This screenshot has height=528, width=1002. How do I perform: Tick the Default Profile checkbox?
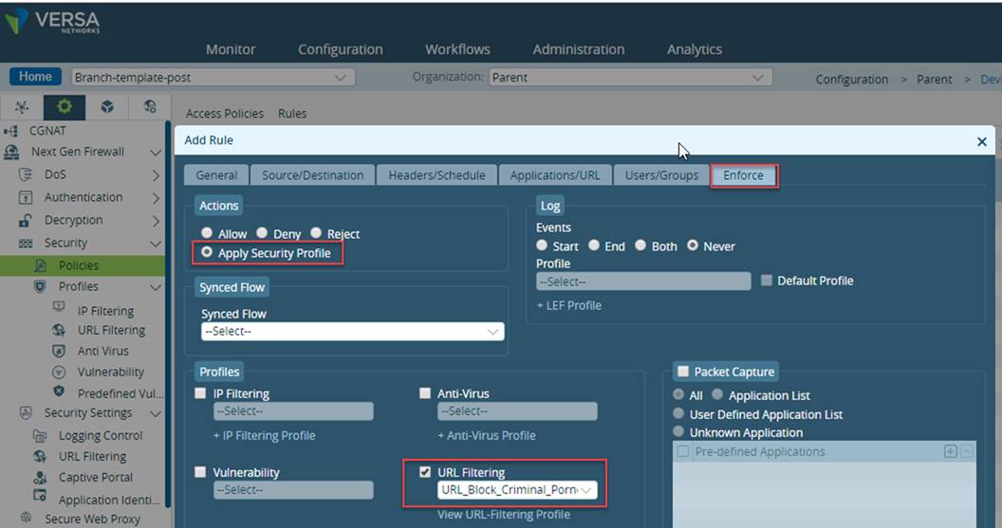tap(767, 281)
